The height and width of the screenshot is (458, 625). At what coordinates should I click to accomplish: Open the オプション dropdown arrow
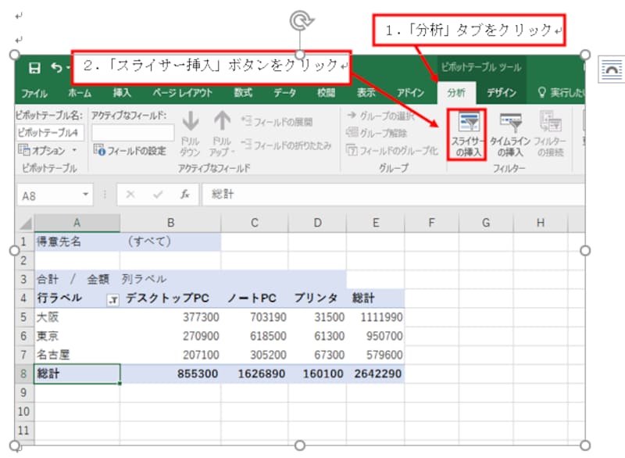(72, 149)
